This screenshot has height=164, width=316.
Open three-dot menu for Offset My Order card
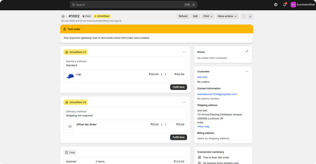pyautogui.click(x=184, y=102)
